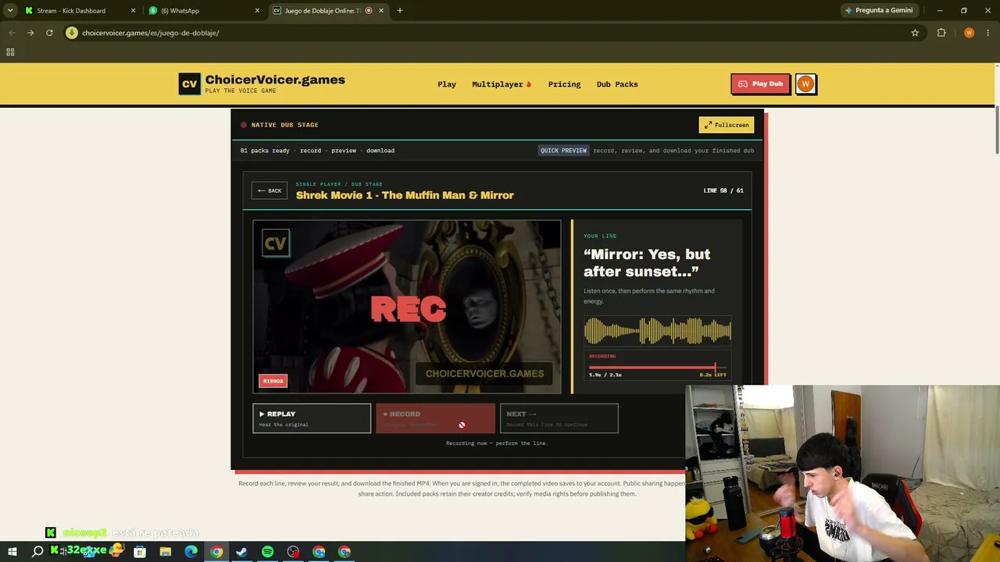Click the NATIVE DUB STAGE label
The width and height of the screenshot is (1000, 562).
pyautogui.click(x=284, y=125)
